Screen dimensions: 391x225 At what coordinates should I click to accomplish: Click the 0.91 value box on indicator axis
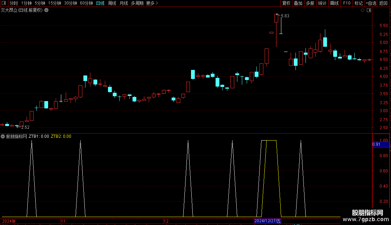[381, 144]
